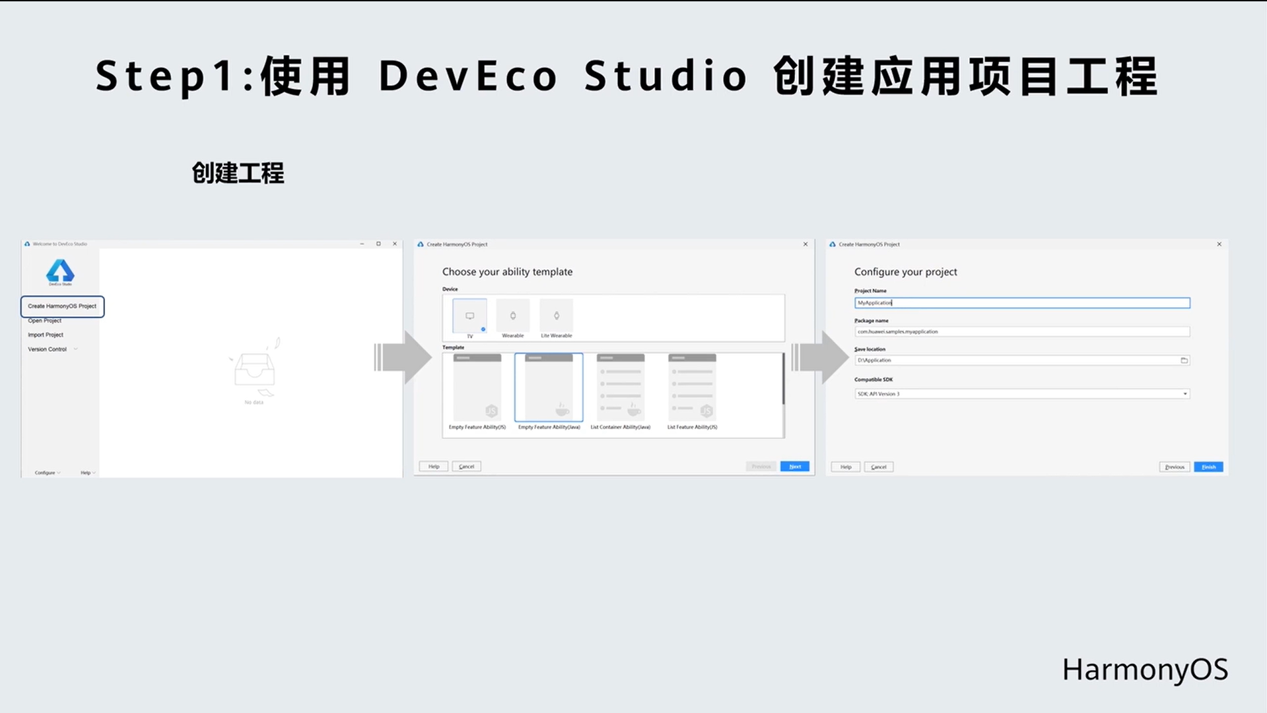Click the Configure your project heading
The height and width of the screenshot is (713, 1267).
point(905,271)
